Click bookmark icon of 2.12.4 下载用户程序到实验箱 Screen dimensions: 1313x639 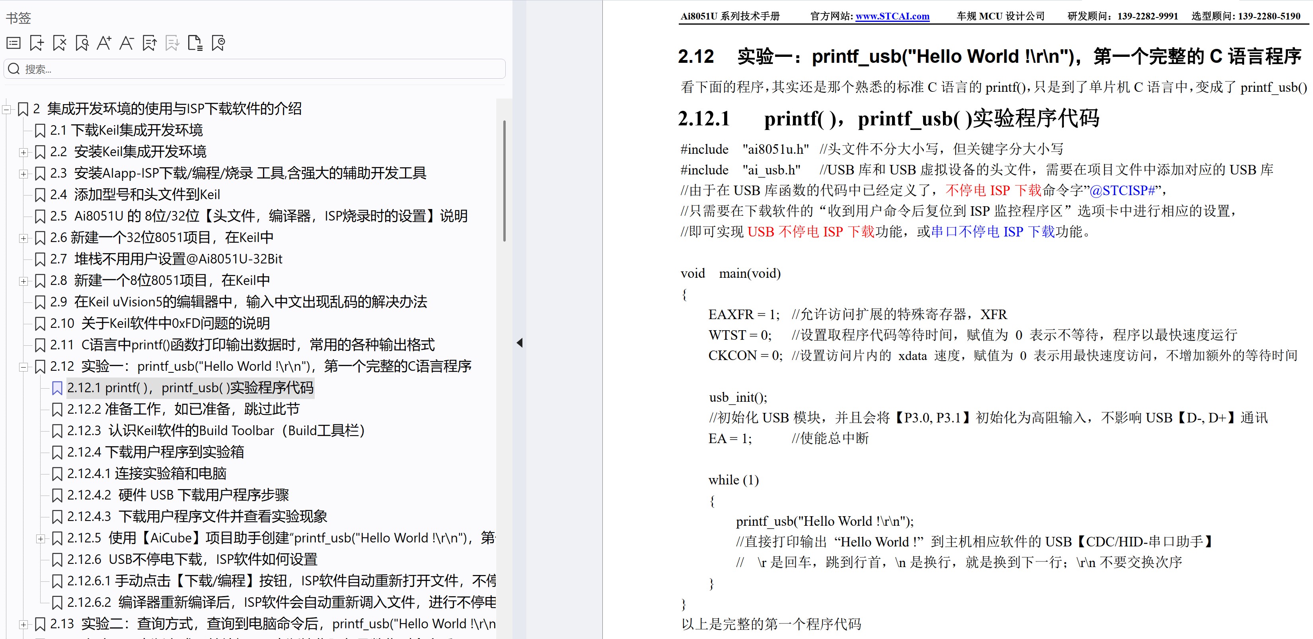57,453
